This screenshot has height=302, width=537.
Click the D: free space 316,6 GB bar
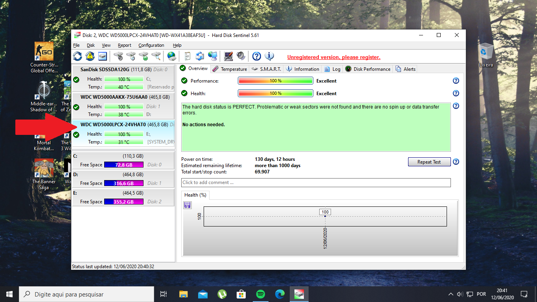[124, 183]
